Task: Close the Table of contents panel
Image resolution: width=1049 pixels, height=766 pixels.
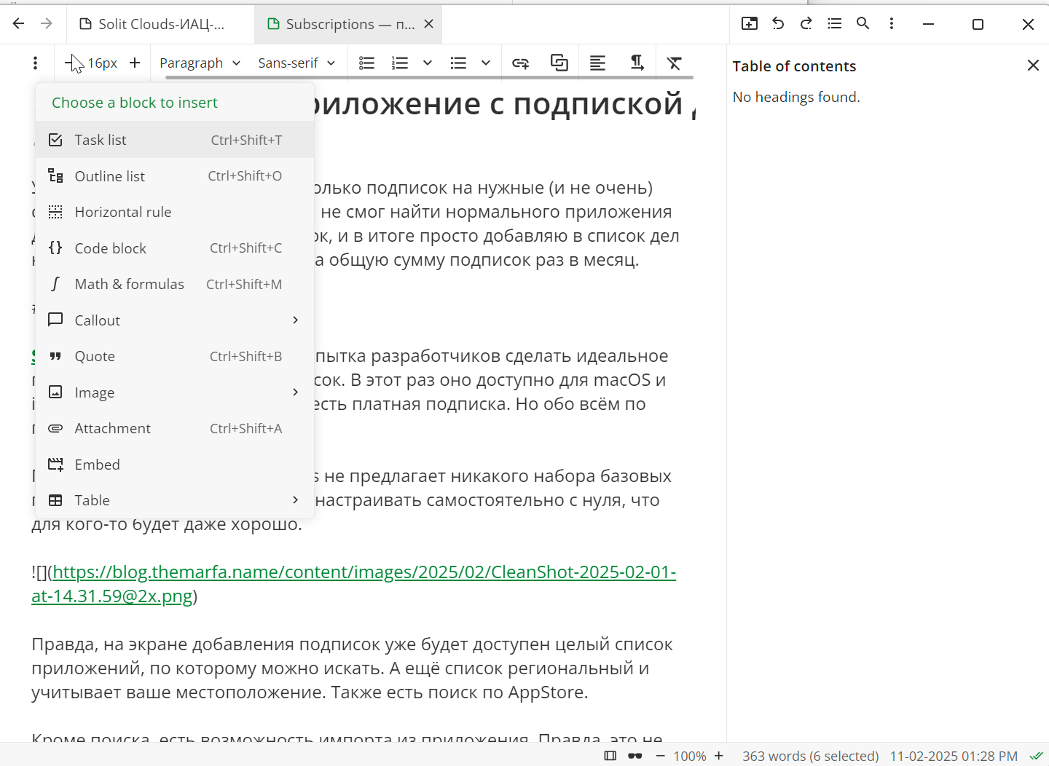Action: (x=1033, y=66)
